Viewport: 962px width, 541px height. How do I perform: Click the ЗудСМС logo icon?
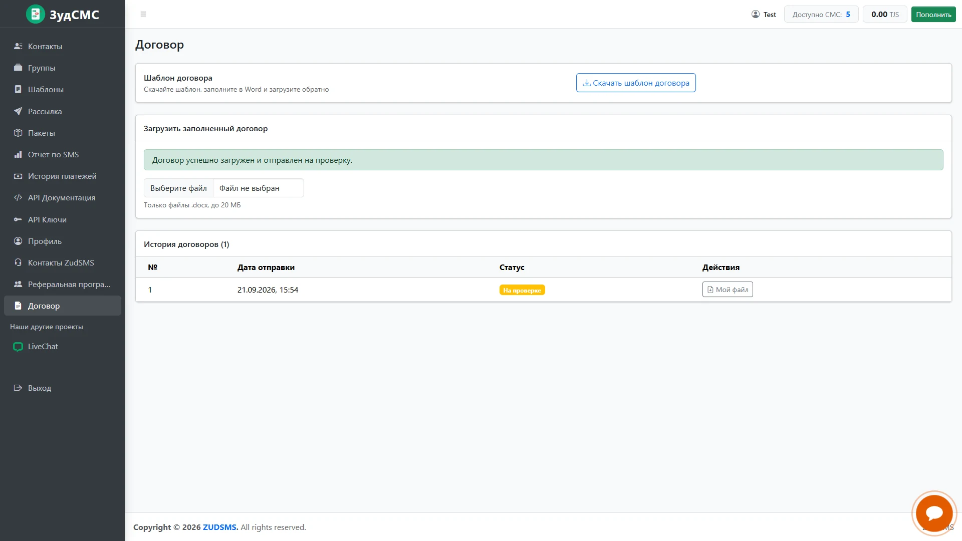click(x=36, y=14)
